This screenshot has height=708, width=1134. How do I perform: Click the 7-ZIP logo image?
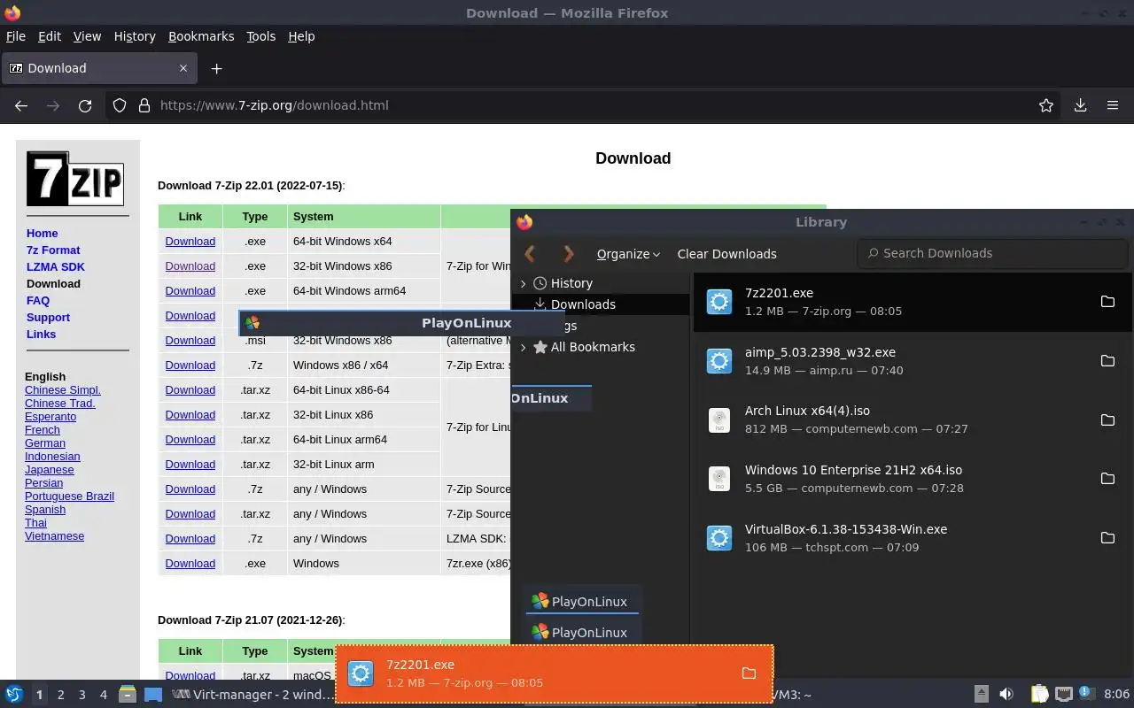click(75, 179)
